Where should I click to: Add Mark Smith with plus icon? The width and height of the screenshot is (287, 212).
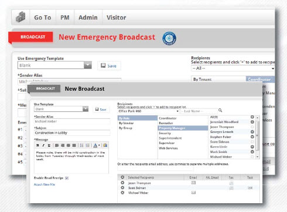click(x=252, y=152)
